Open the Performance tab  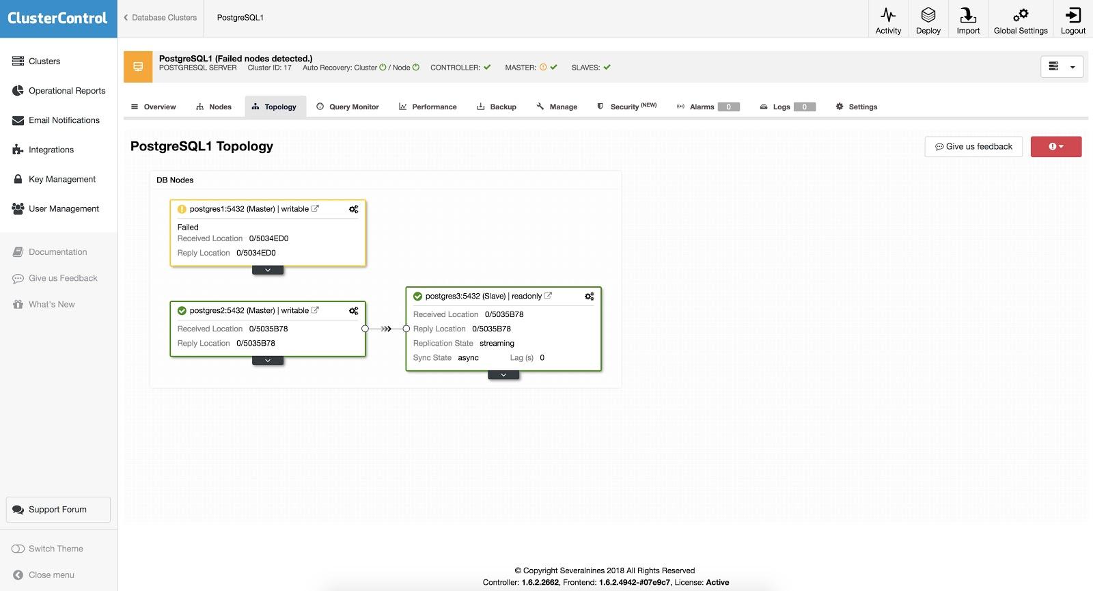tap(428, 107)
